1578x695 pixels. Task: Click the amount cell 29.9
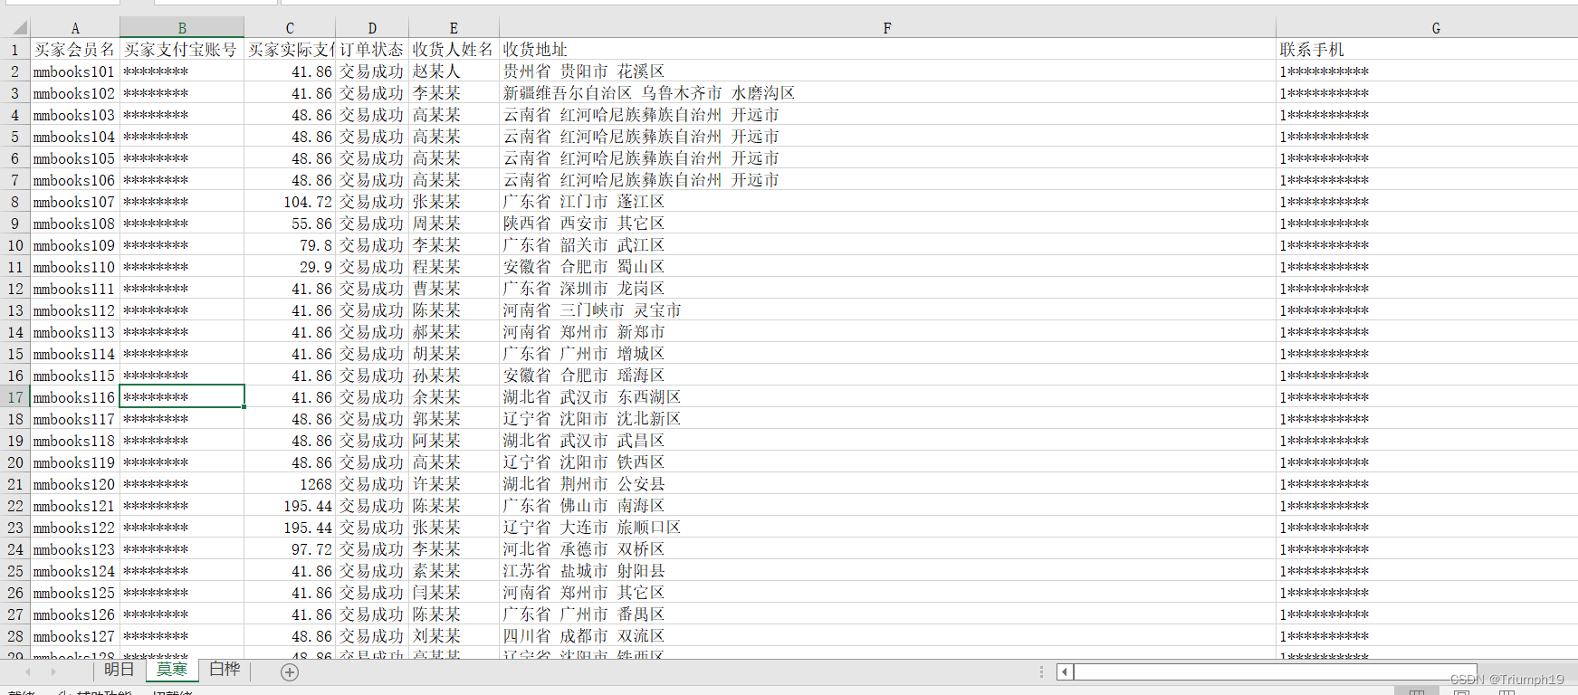pos(290,267)
